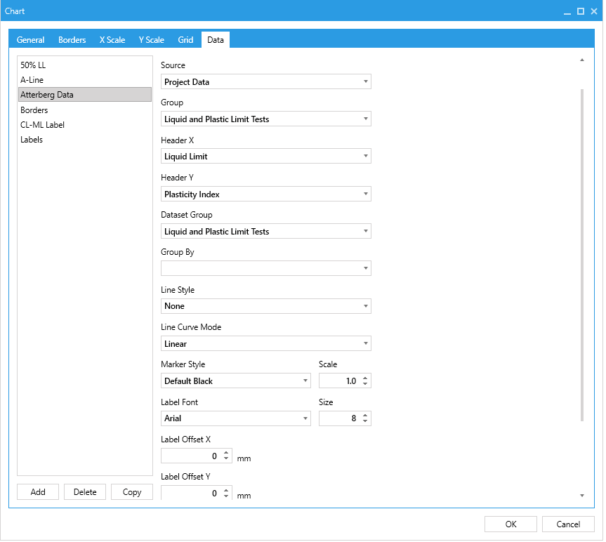Click the Add button
The height and width of the screenshot is (542, 606).
(38, 492)
